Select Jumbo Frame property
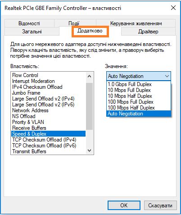This screenshot has width=181, height=215. coord(49,93)
